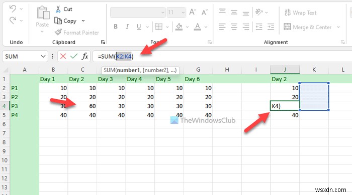Toggle Wrap Text

tap(300, 13)
